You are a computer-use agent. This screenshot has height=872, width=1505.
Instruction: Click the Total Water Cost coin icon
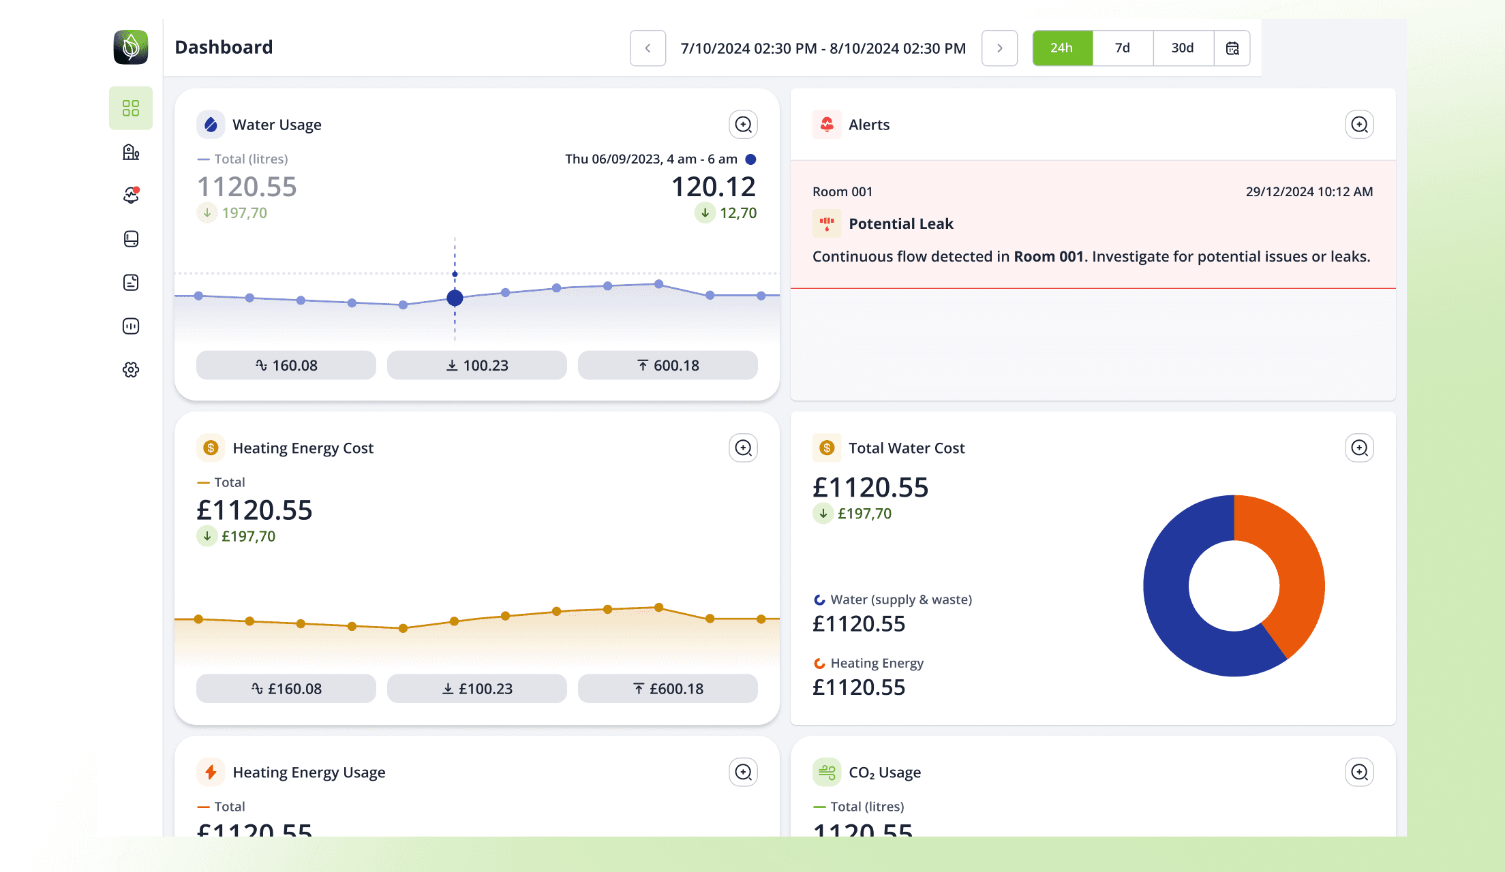pyautogui.click(x=827, y=448)
